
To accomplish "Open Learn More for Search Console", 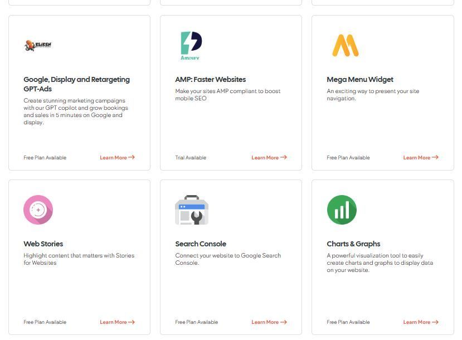I will tap(269, 322).
